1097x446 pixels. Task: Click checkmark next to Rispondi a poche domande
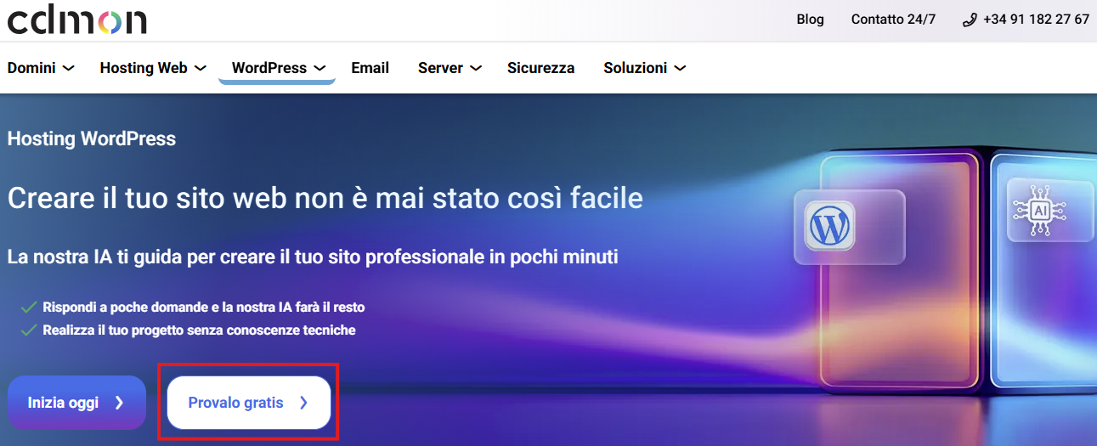29,307
